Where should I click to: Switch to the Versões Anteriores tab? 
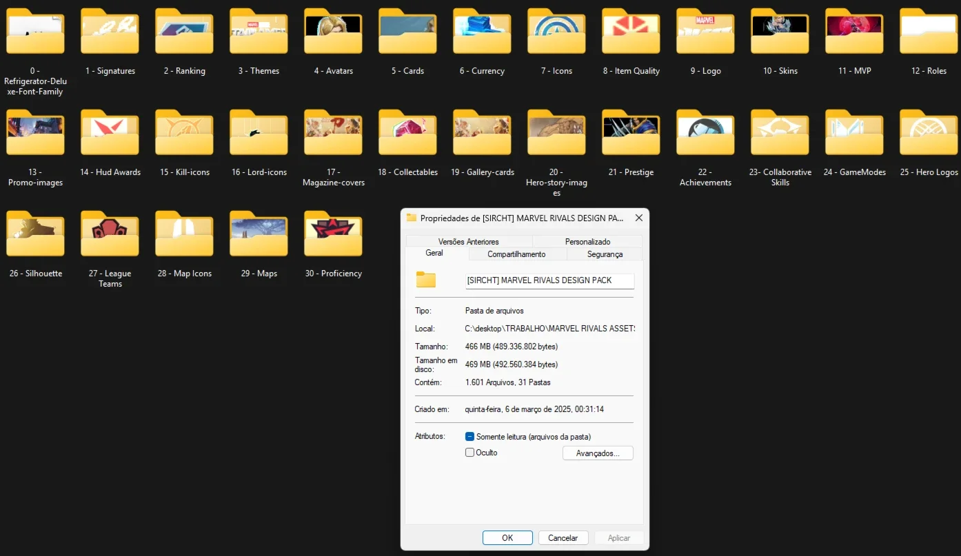click(x=469, y=242)
